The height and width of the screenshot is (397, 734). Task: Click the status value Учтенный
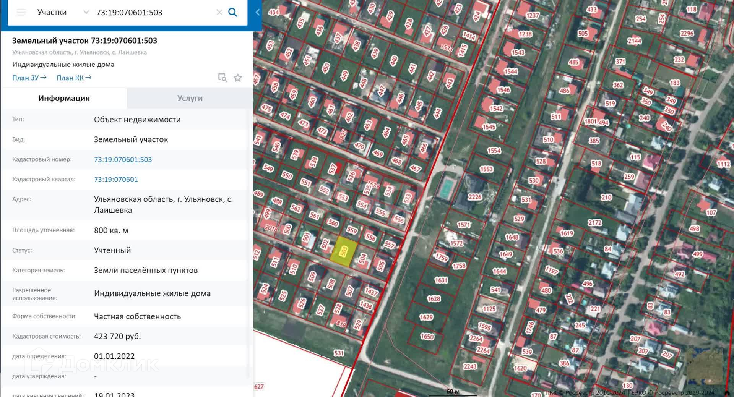[112, 250]
